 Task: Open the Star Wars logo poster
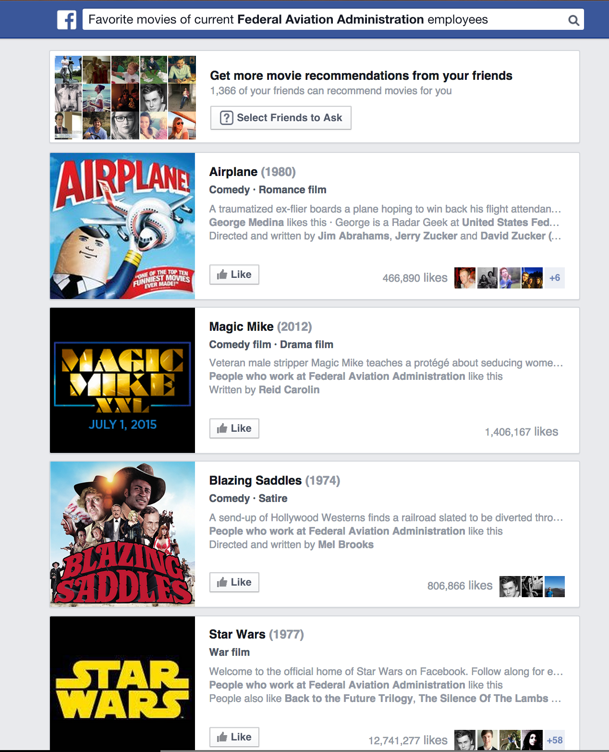click(x=122, y=683)
